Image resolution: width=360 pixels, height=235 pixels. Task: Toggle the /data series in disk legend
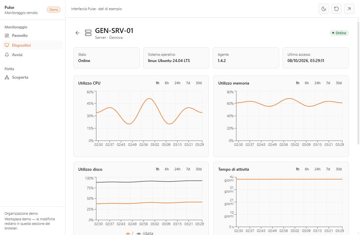(145, 233)
